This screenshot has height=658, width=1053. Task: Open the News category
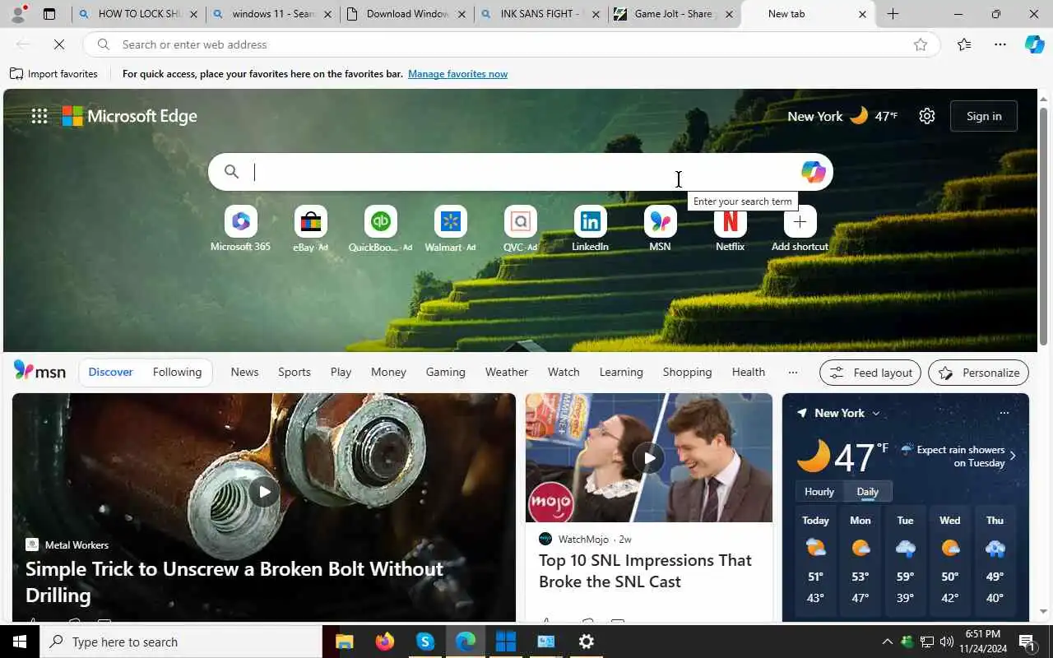point(244,372)
